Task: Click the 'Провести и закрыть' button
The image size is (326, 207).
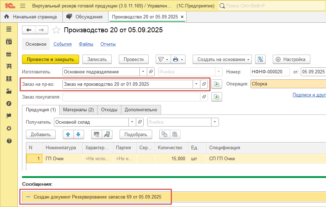Action: [50, 59]
